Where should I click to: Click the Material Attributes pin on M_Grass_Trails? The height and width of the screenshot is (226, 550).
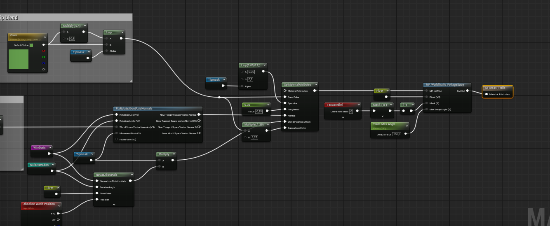click(x=487, y=94)
